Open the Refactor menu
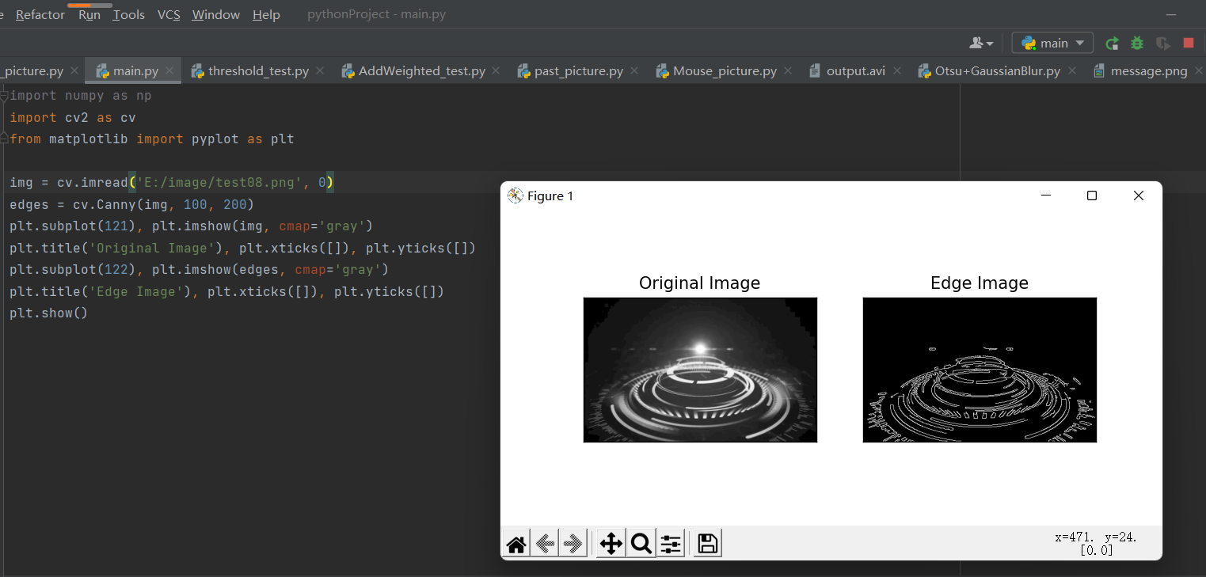The height and width of the screenshot is (577, 1206). coord(40,15)
